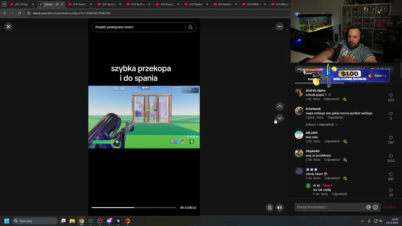The width and height of the screenshot is (402, 226).
Task: Open username StopkaXD
Action: click(x=312, y=151)
